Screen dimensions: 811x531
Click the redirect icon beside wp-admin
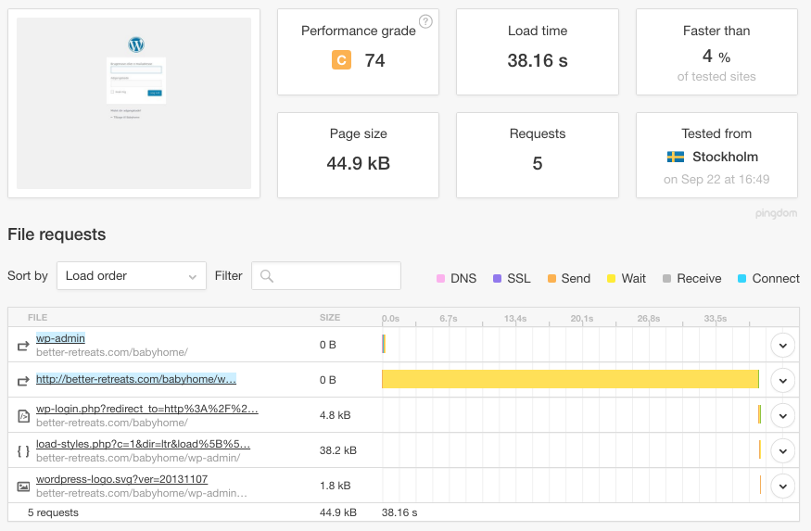click(x=23, y=346)
